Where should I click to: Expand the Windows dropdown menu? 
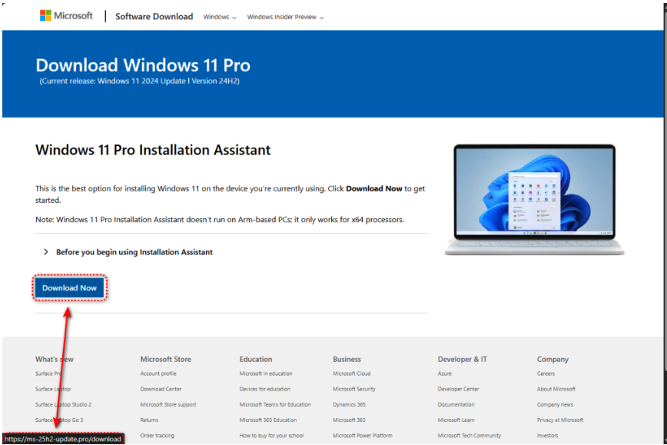219,17
